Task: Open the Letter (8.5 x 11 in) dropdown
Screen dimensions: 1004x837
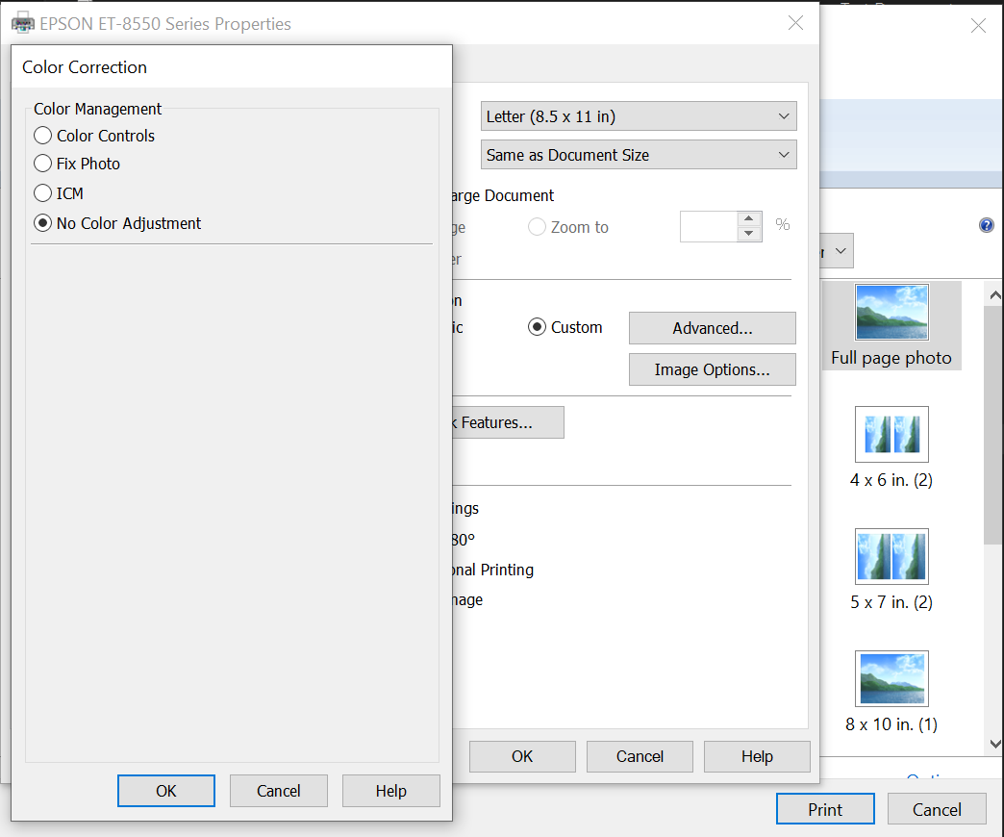Action: (639, 116)
